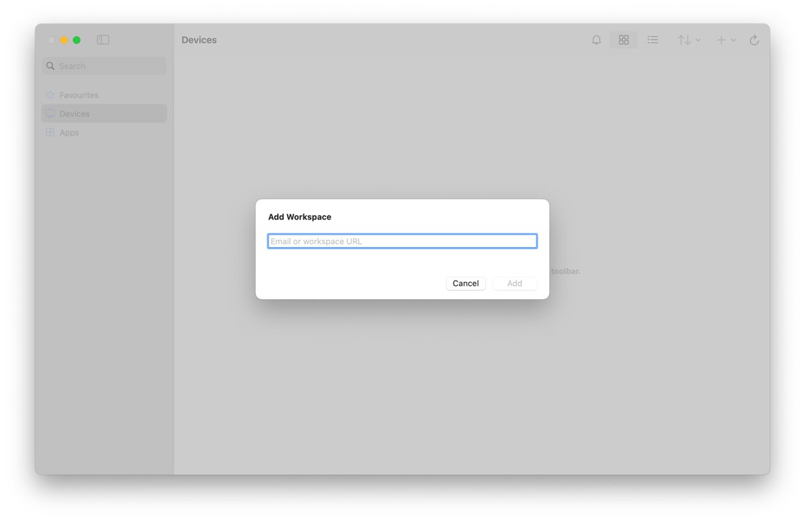Screen dimensions: 805x521
Task: Select Favourites in the sidebar
Action: pyautogui.click(x=104, y=95)
